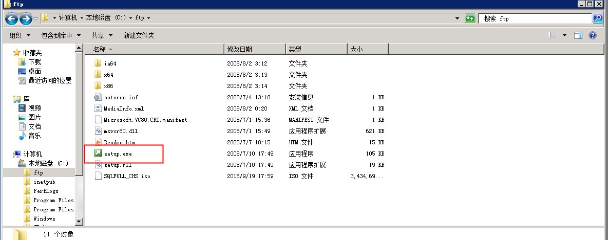Open the help question mark icon

(592, 35)
